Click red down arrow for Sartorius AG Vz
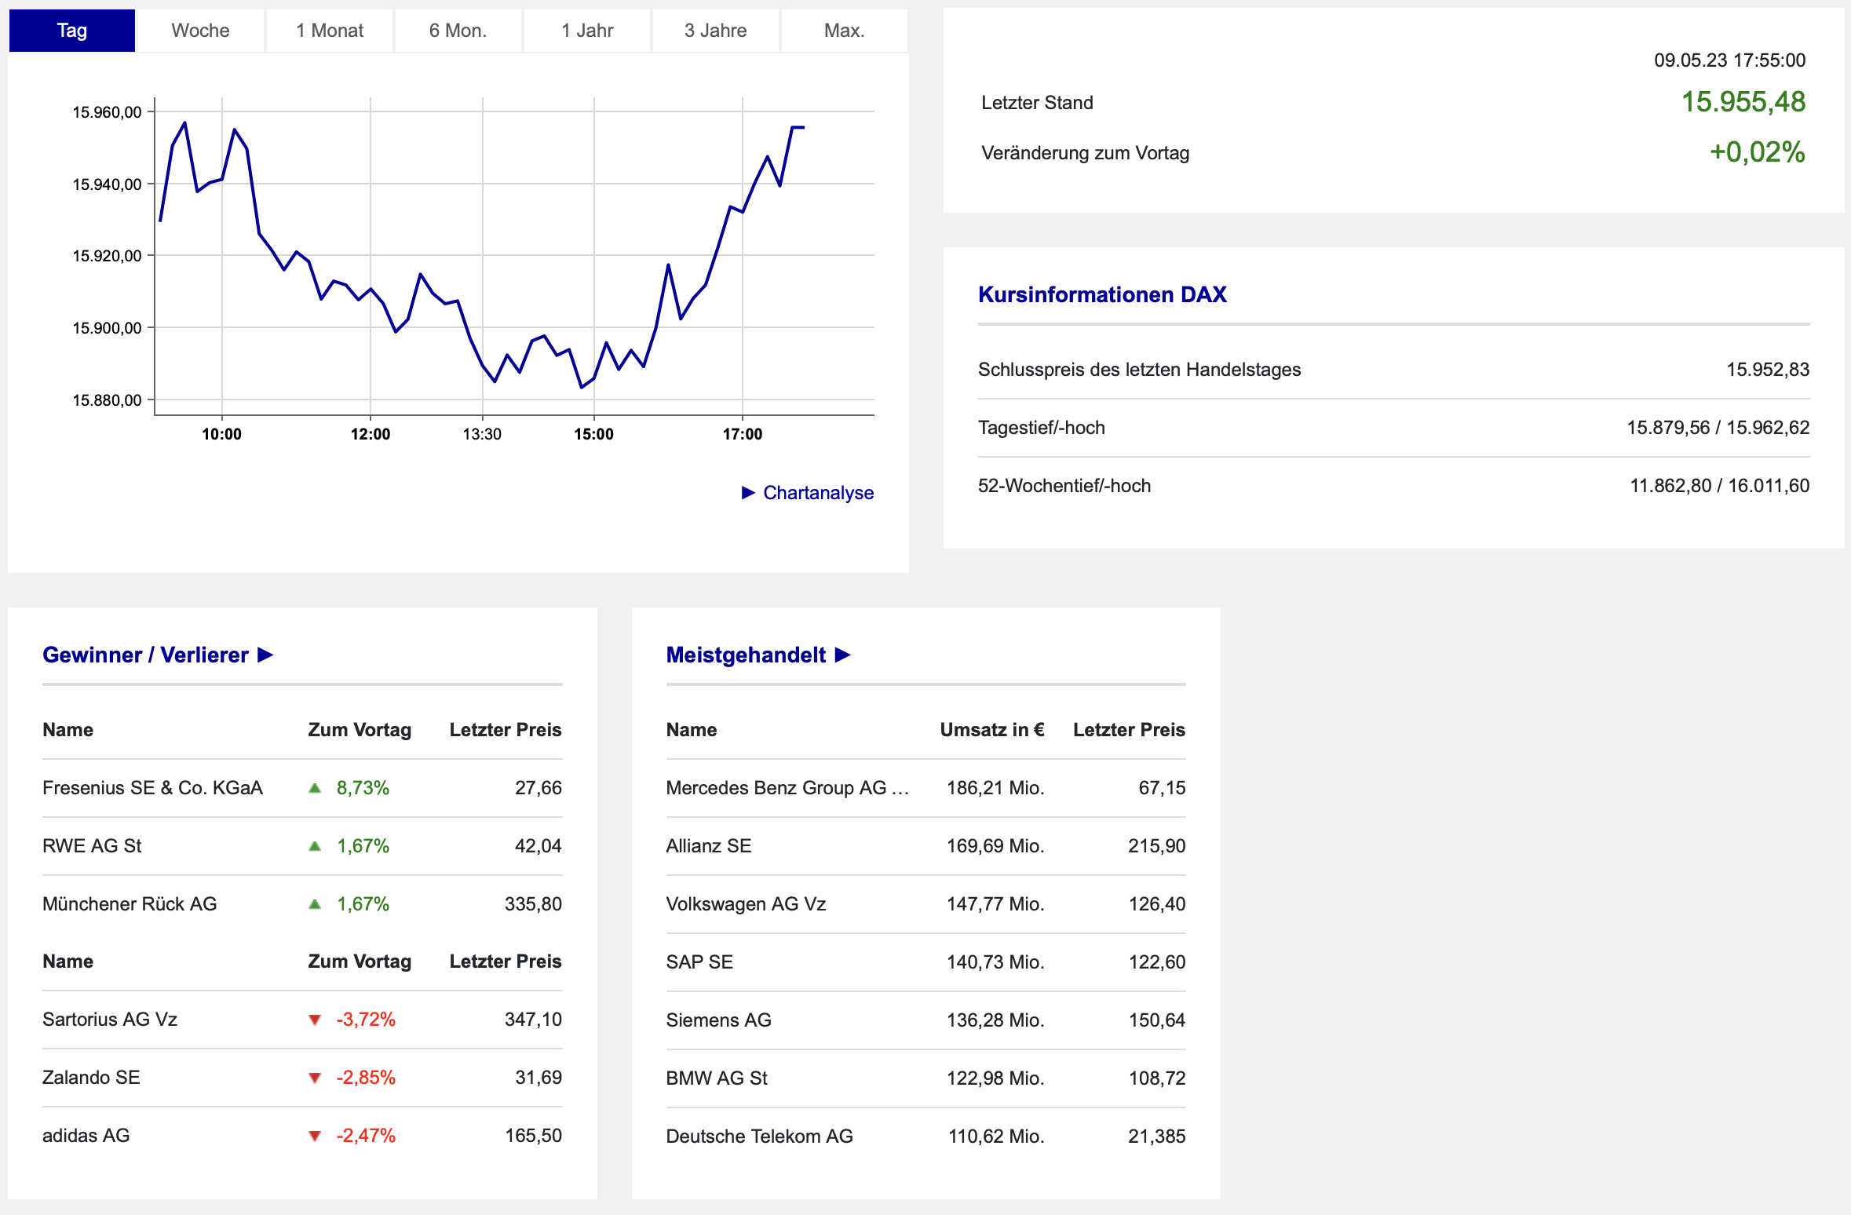This screenshot has height=1215, width=1851. point(315,1020)
